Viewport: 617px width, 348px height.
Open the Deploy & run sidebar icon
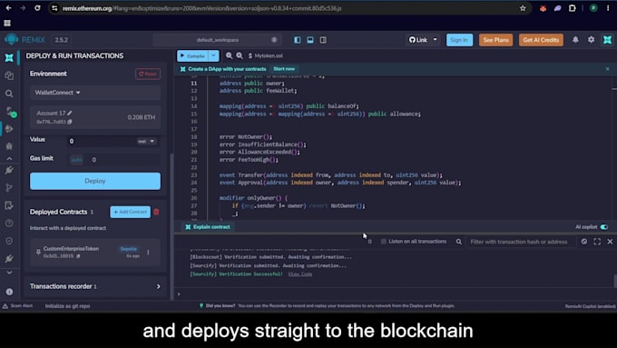(x=9, y=129)
